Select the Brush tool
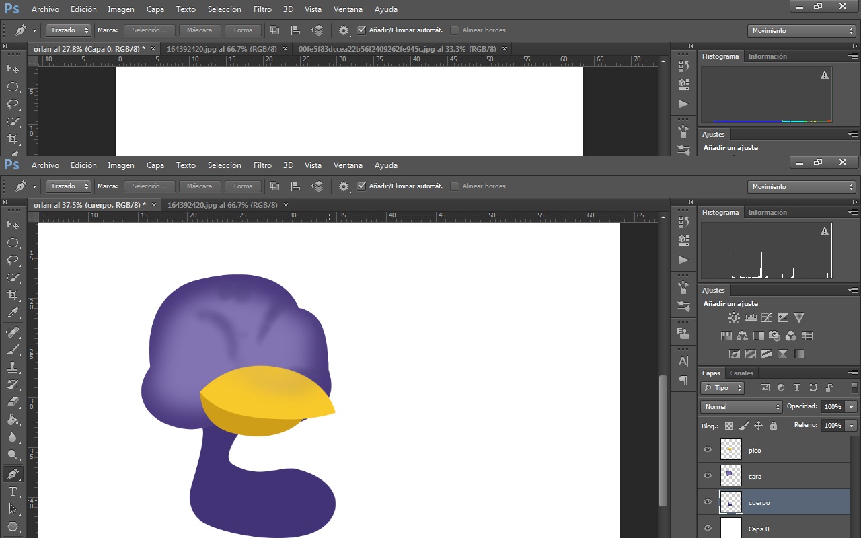861x538 pixels. (12, 350)
